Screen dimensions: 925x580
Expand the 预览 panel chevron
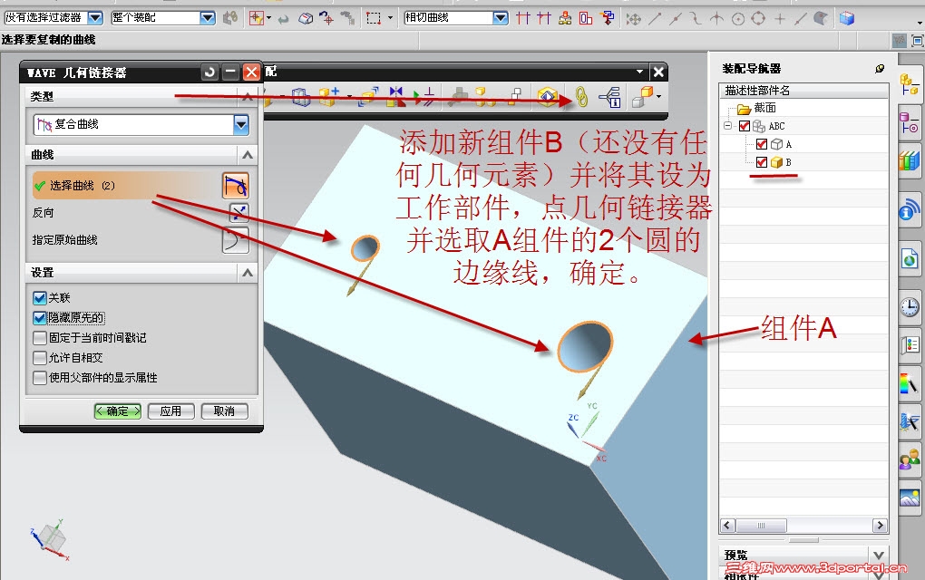[879, 556]
